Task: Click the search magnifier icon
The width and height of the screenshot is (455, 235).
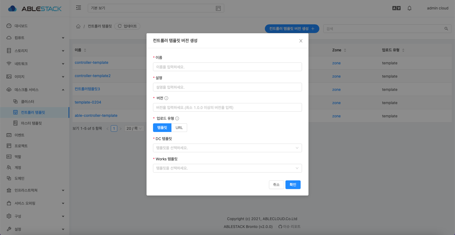Action: pos(446,29)
